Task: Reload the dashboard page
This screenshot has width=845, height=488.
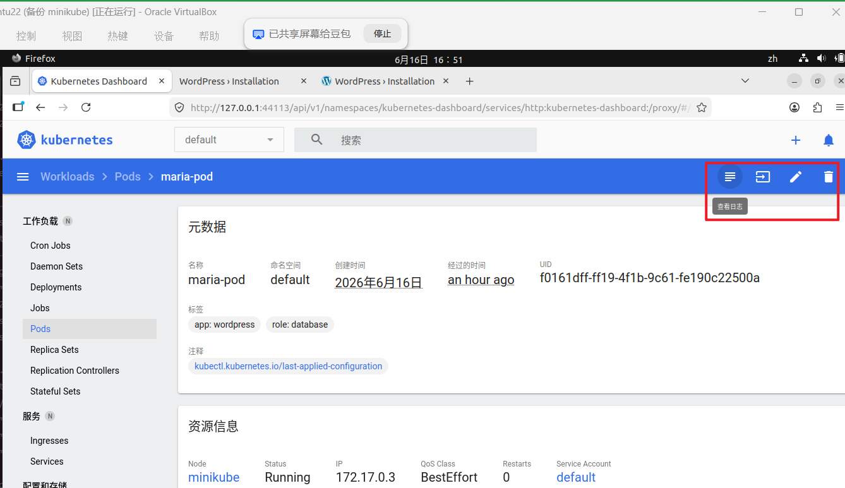Action: point(86,107)
